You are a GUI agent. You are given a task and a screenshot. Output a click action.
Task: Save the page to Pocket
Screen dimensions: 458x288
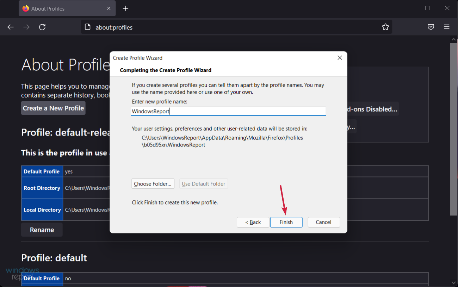point(431,27)
